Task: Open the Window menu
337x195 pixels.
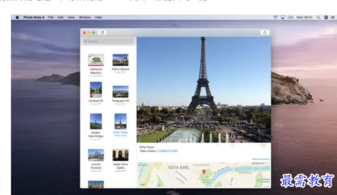Action: tap(85, 17)
